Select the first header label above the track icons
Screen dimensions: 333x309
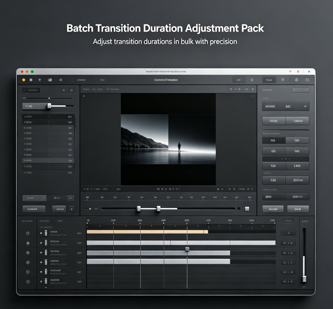click(27, 221)
